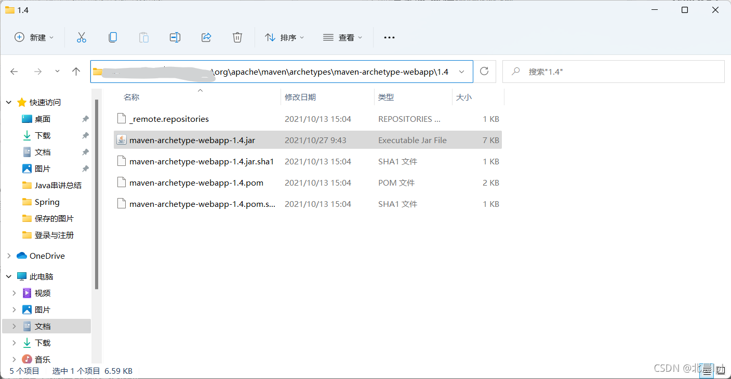Image resolution: width=731 pixels, height=379 pixels.
Task: Sort by 大小 column header
Action: point(464,97)
